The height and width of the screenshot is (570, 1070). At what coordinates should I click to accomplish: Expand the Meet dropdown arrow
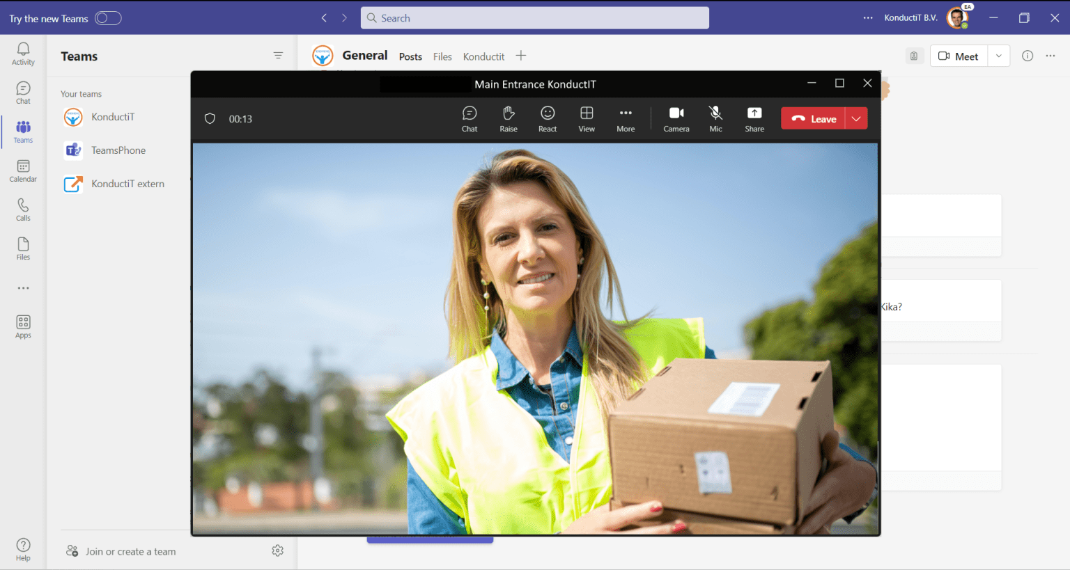click(998, 56)
